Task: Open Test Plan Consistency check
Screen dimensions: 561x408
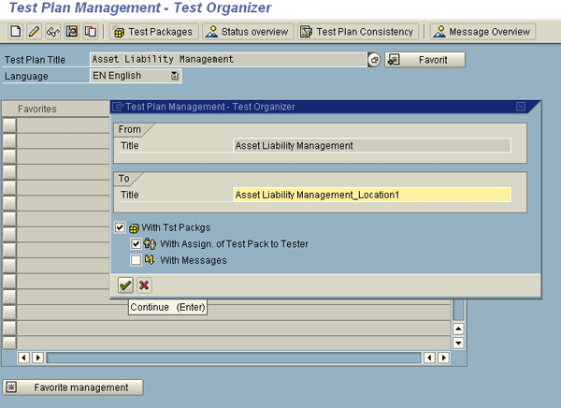Action: coord(358,32)
